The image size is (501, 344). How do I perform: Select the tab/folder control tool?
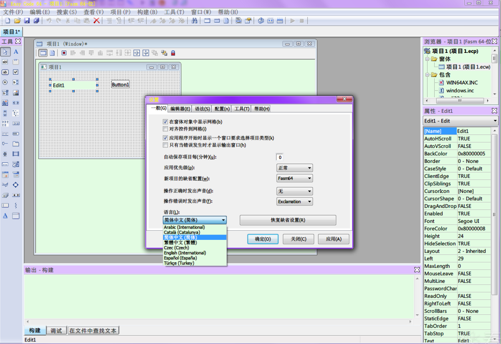[x=16, y=144]
